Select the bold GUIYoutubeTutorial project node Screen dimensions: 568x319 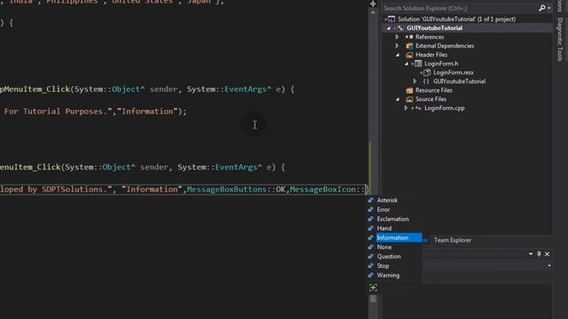[x=434, y=27]
